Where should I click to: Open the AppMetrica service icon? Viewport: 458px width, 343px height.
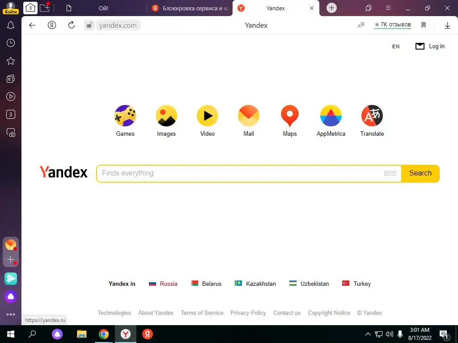[331, 116]
